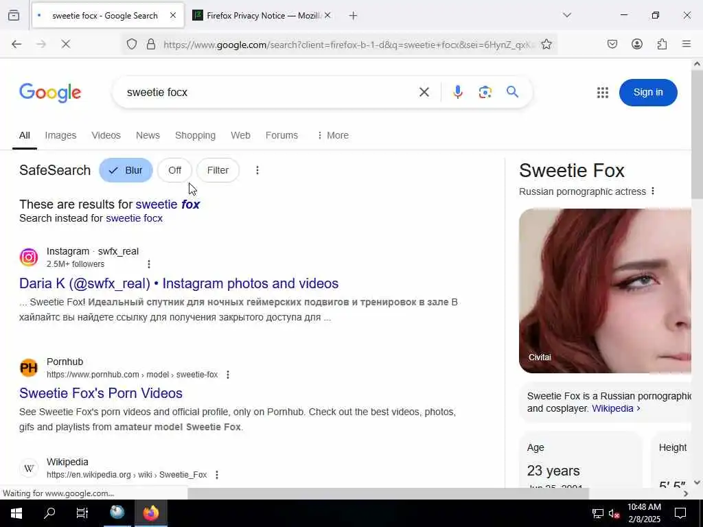This screenshot has width=703, height=527.
Task: Search by image with camera icon
Action: pos(485,93)
